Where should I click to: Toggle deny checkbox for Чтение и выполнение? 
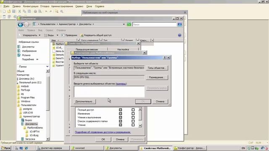133,117
